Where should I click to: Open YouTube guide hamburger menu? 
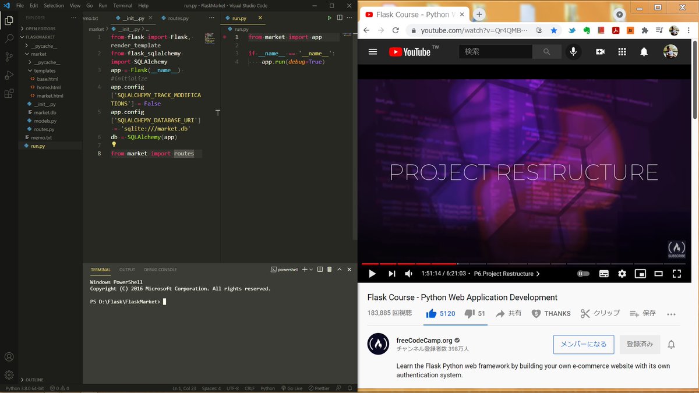tap(373, 52)
